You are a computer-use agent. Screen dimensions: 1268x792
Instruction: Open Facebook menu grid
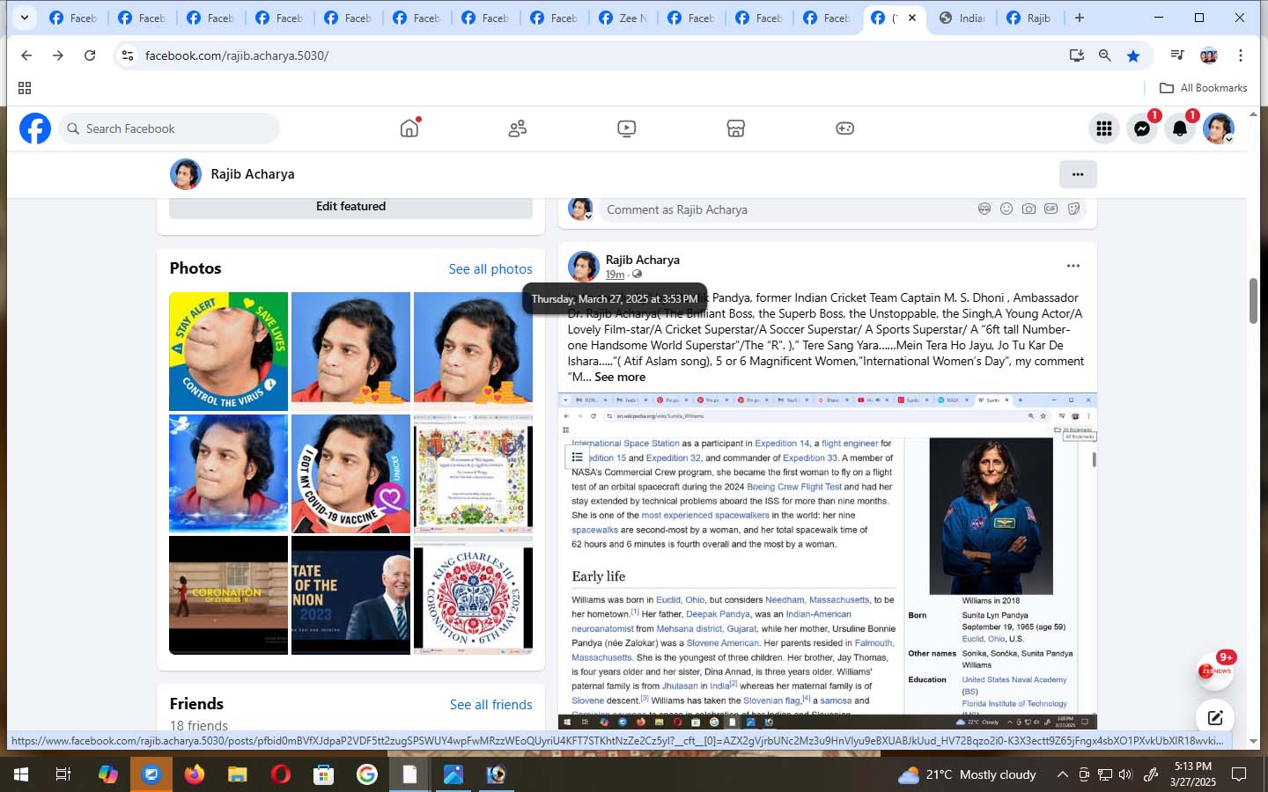tap(1104, 128)
